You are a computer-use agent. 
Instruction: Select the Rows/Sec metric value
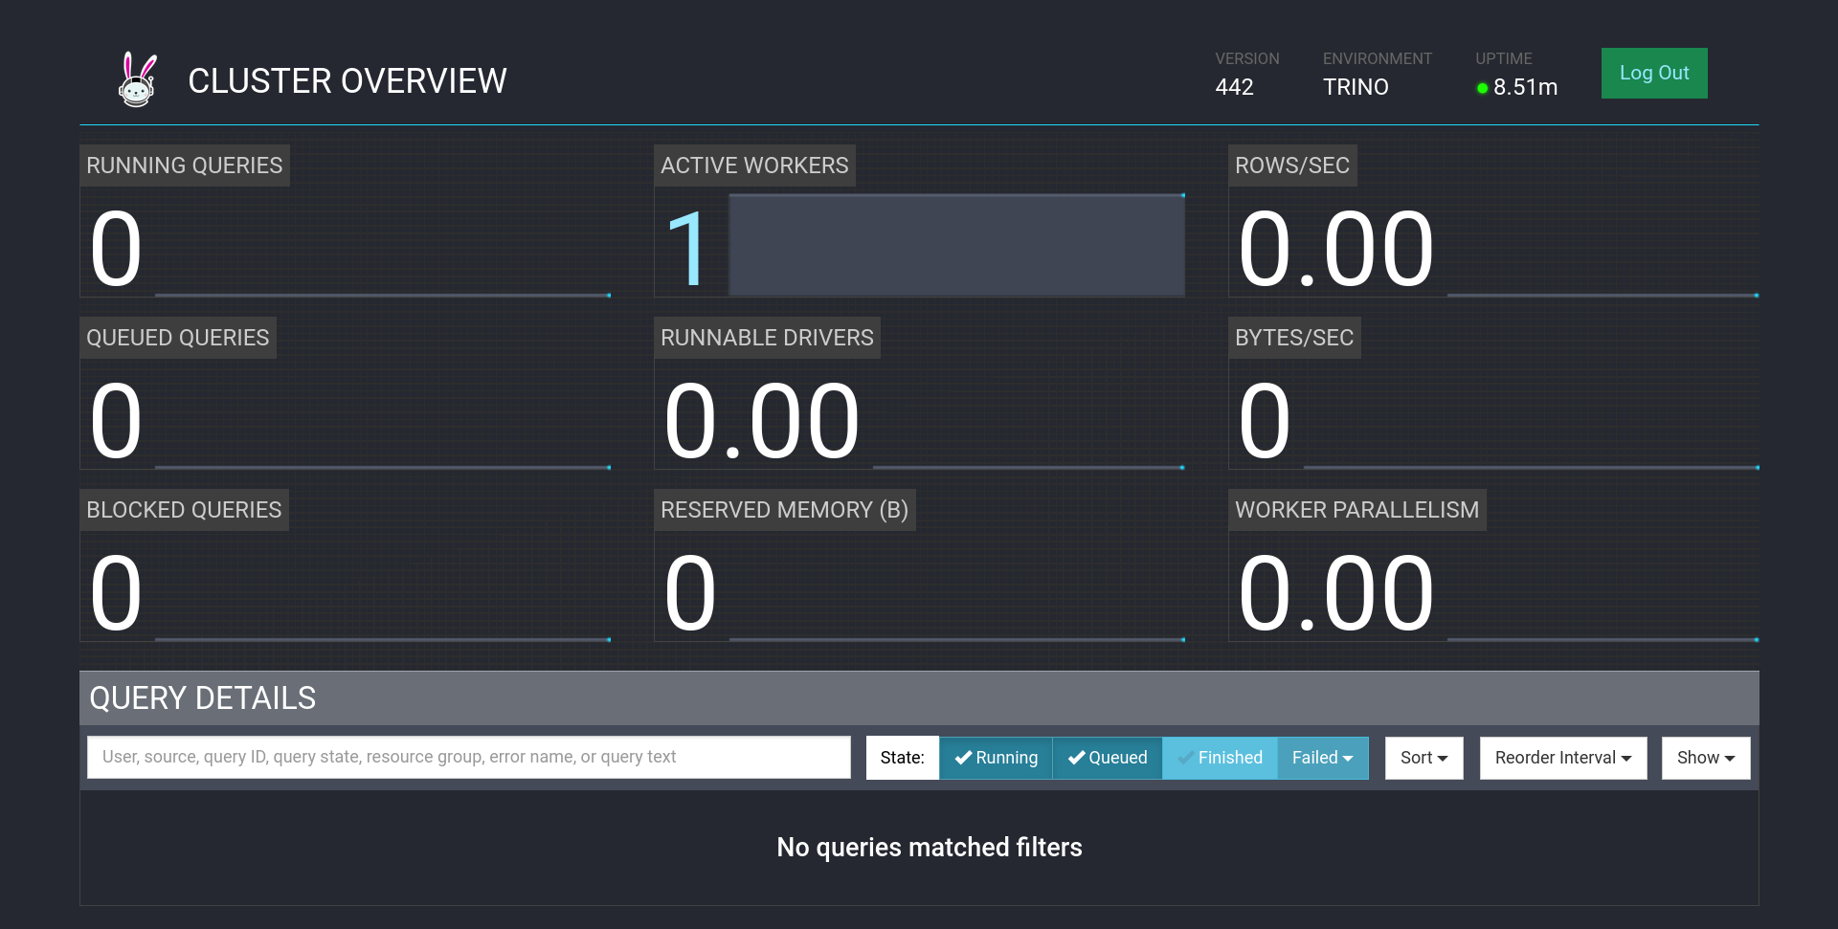click(1335, 250)
